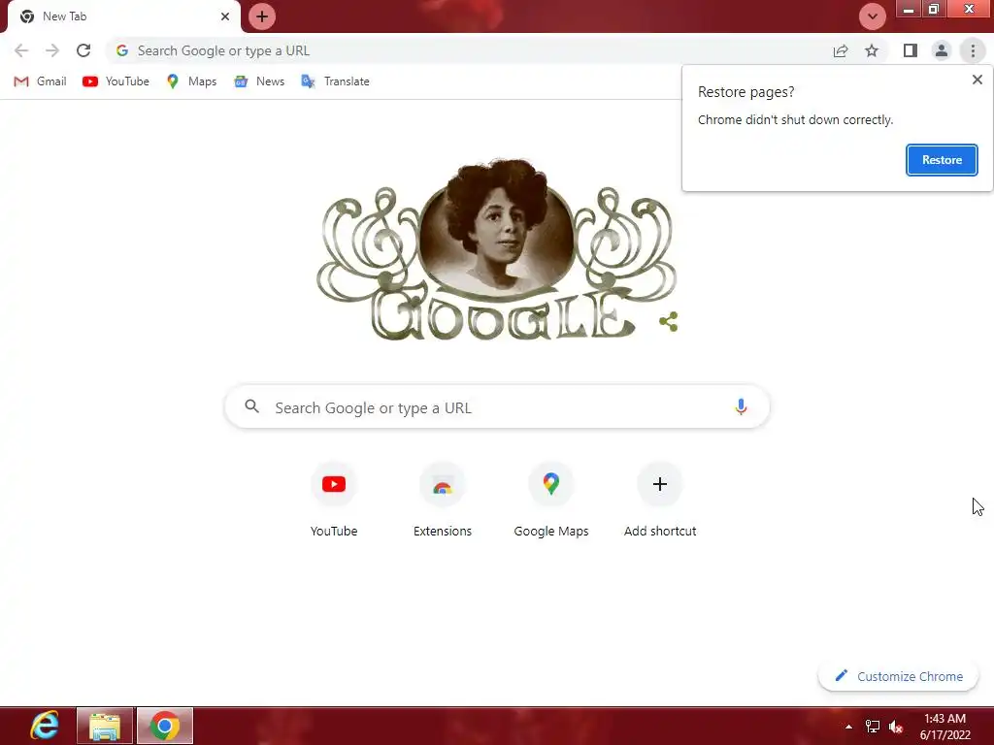Click the Google icon in address bar

121,50
